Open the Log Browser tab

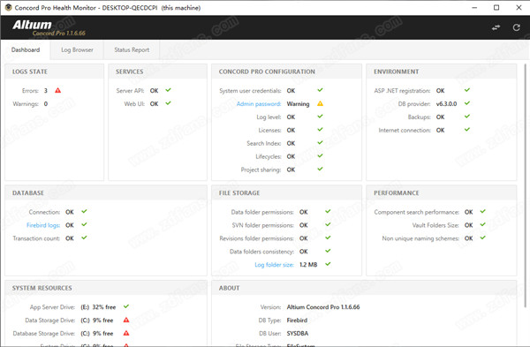point(77,49)
